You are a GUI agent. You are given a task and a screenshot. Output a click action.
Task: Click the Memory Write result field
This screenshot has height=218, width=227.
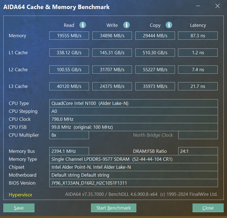tap(112, 36)
